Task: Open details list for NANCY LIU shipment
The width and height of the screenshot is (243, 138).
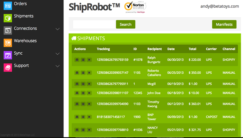Action: click(x=83, y=130)
